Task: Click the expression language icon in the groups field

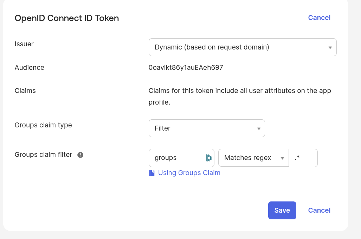Action: [208, 158]
